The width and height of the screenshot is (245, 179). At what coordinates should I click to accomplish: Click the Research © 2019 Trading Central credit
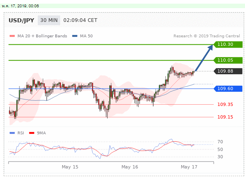[207, 36]
